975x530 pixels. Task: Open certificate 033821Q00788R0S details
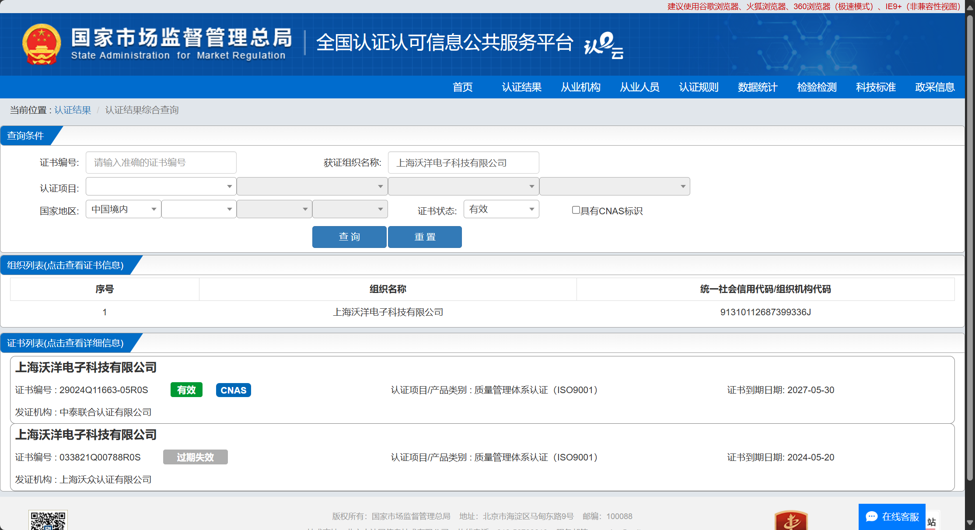[482, 457]
